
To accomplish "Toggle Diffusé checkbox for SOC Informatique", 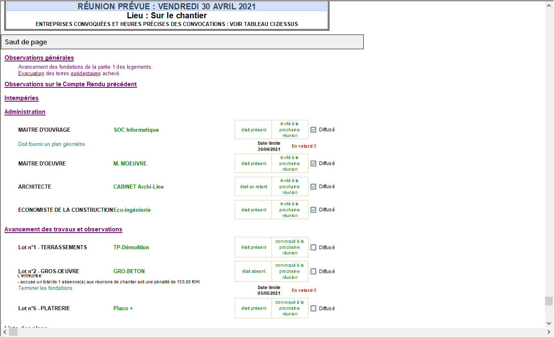I will point(313,130).
